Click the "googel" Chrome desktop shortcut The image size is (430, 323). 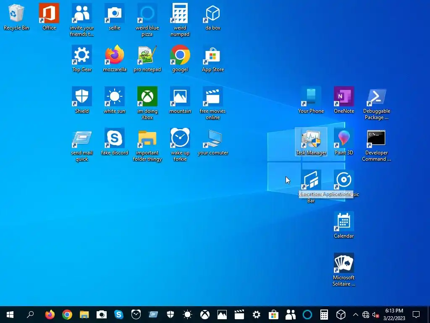pyautogui.click(x=180, y=58)
